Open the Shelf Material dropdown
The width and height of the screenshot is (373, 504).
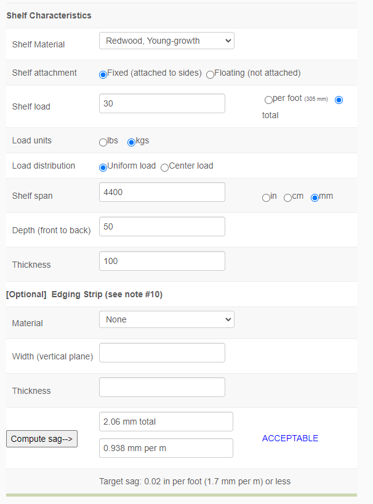click(166, 41)
